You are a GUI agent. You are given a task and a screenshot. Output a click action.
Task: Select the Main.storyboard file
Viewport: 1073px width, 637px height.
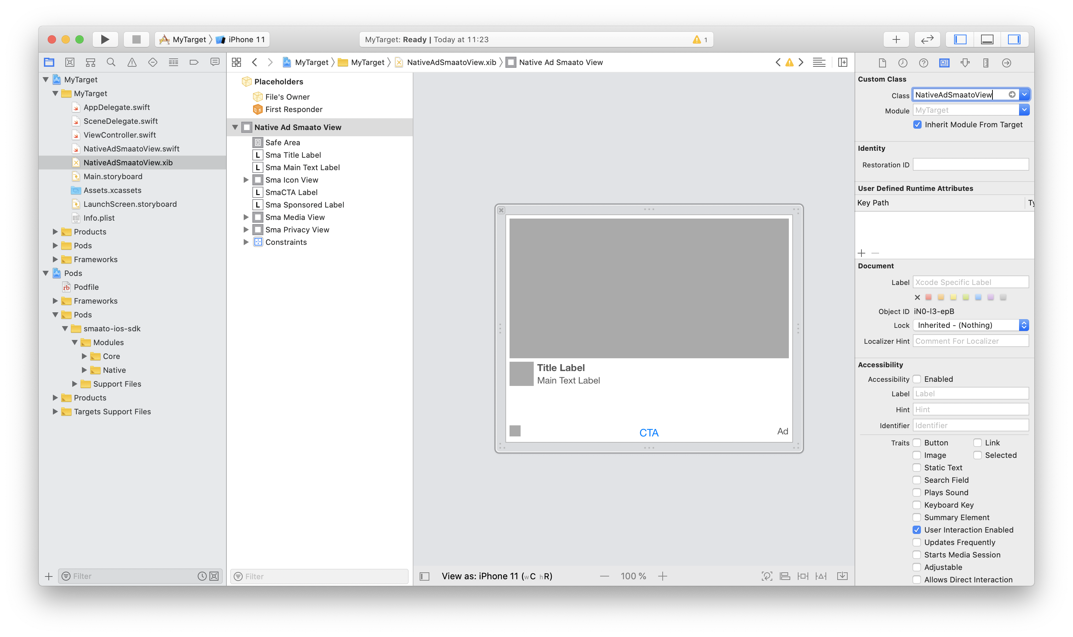click(112, 176)
